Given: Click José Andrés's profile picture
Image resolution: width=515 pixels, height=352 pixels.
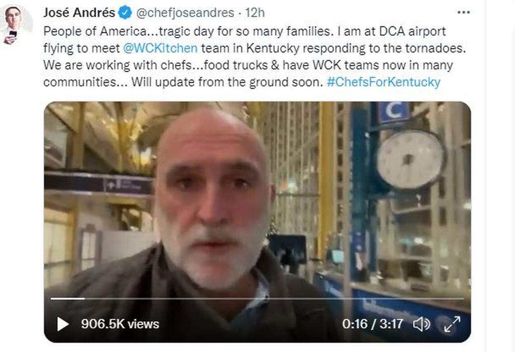Looking at the screenshot, I should [x=14, y=18].
